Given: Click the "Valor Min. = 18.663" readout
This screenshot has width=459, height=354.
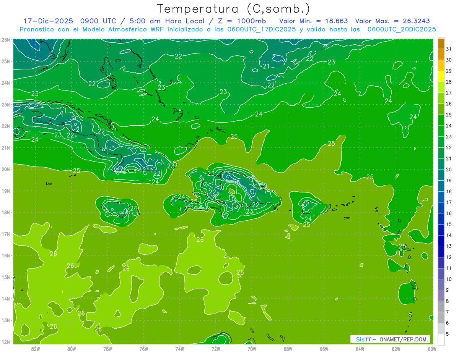Looking at the screenshot, I should tap(314, 21).
